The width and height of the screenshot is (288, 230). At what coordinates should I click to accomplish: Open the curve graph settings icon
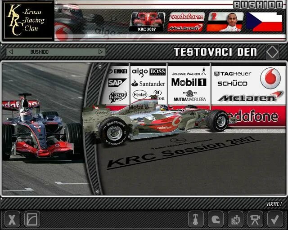click(x=32, y=219)
